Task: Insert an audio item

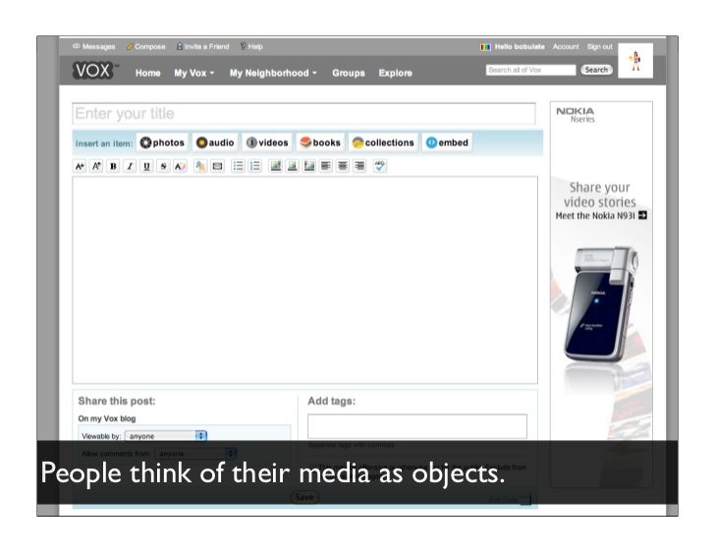Action: coord(215,142)
